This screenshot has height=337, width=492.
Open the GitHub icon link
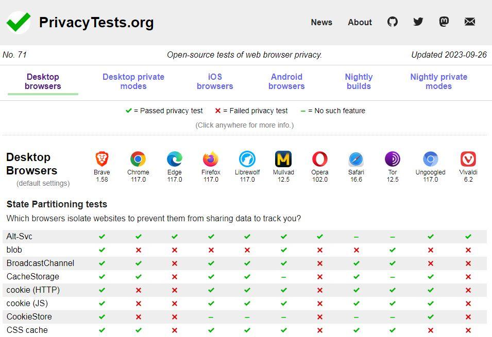pyautogui.click(x=392, y=22)
